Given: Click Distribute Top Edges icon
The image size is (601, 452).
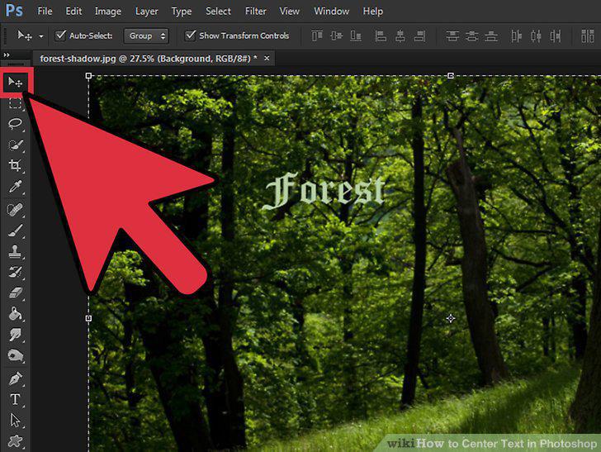Looking at the screenshot, I should 452,36.
